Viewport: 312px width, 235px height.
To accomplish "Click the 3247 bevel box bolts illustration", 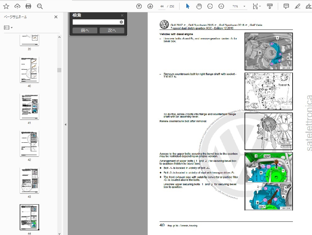I will click(x=269, y=181).
